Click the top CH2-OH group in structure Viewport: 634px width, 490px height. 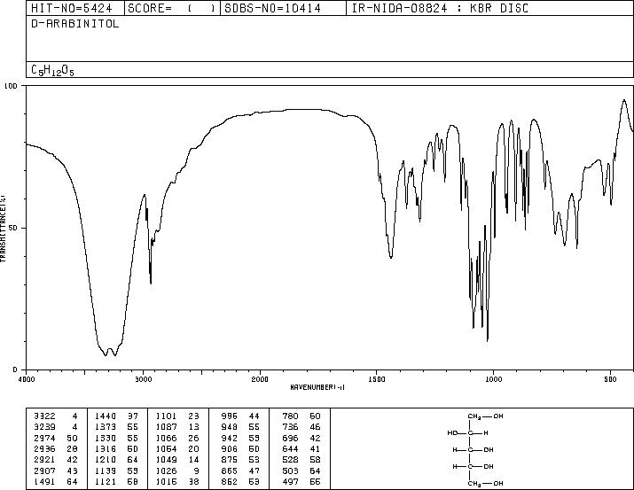(486, 416)
